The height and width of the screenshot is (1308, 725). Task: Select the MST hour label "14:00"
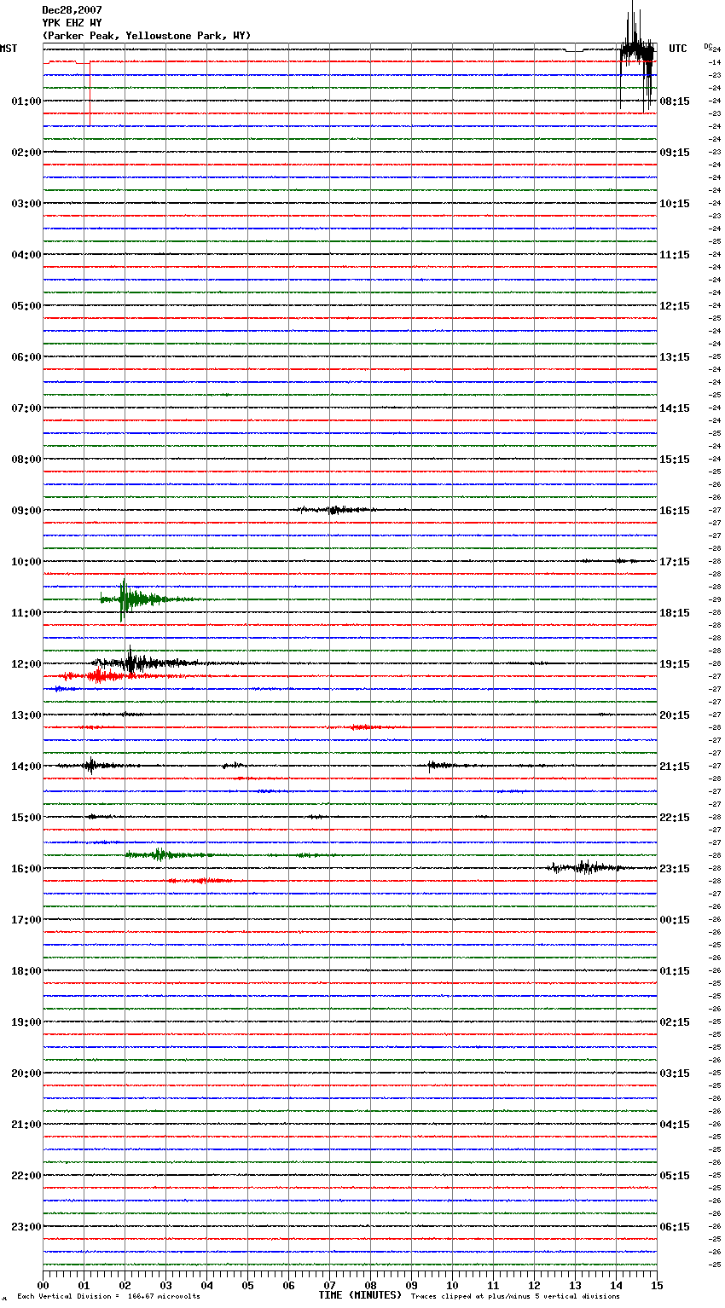tap(26, 767)
